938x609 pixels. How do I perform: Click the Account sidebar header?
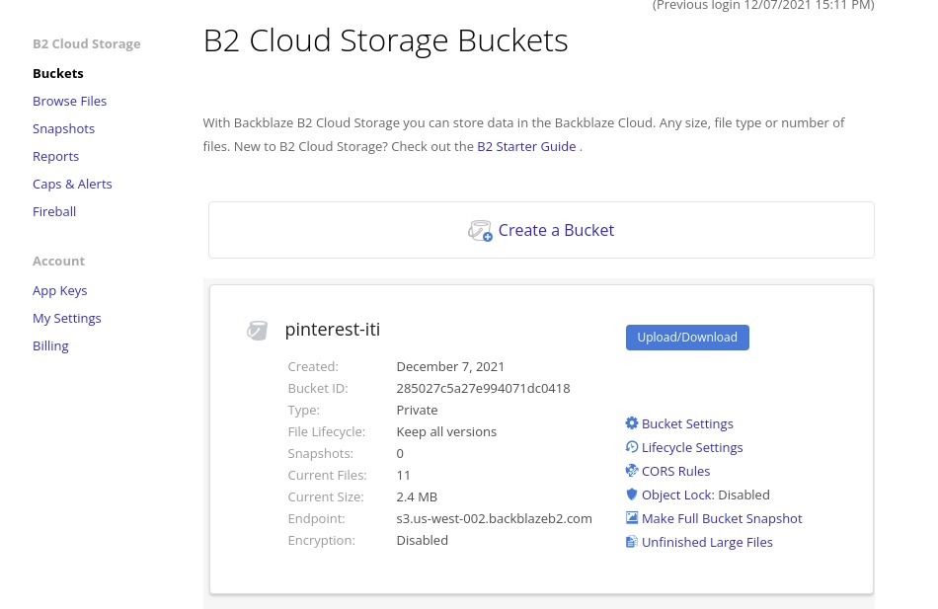coord(58,262)
